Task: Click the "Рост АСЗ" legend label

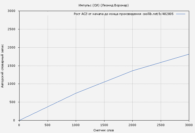Action: click(x=81, y=14)
